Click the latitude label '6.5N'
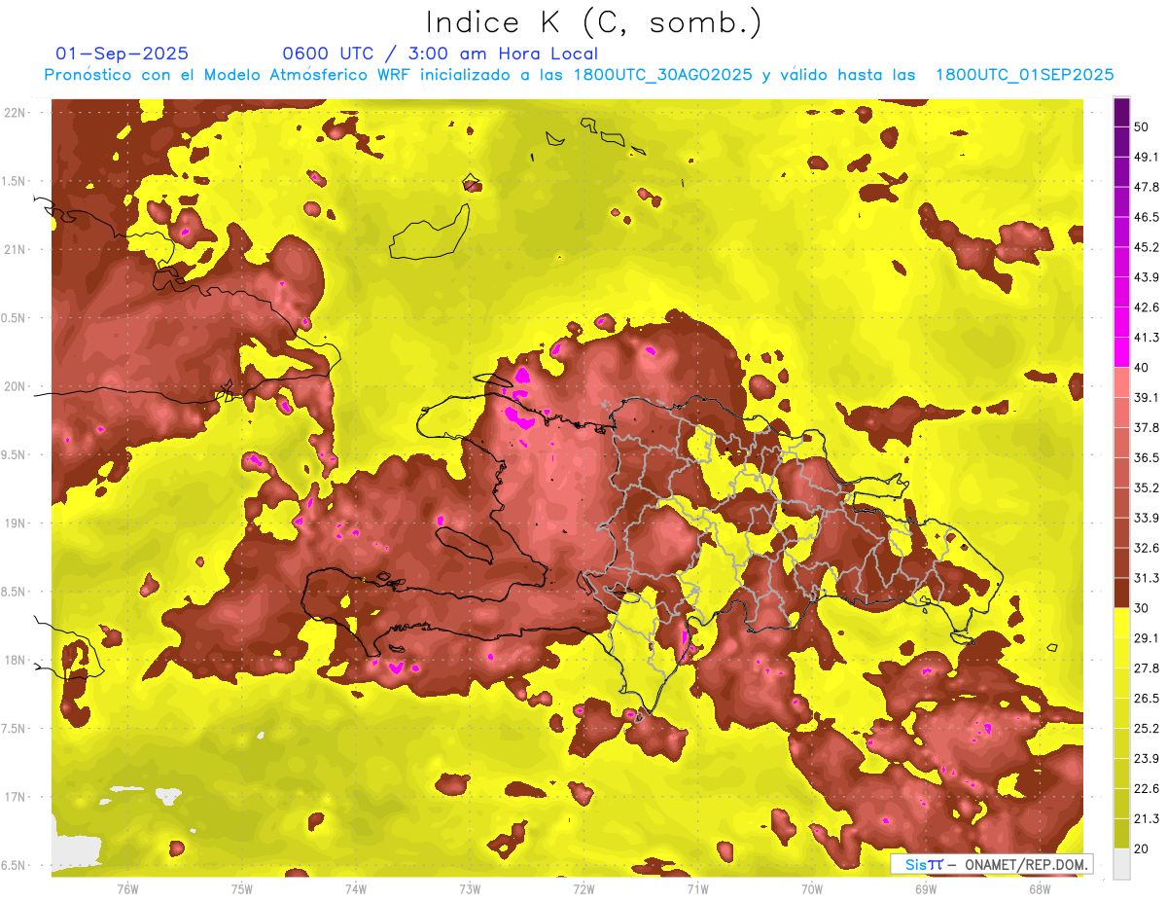Viewport: 1167px width, 902px height. [15, 865]
